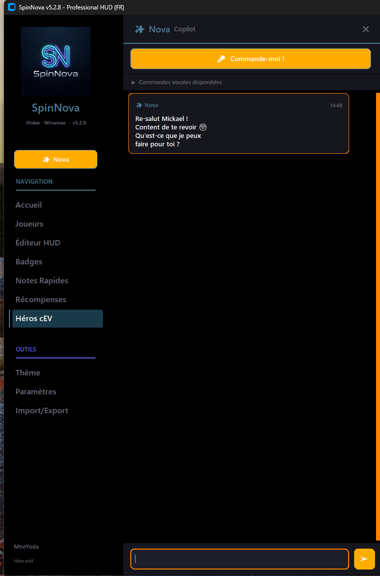Click the Re-salut Mickael ! message text

pos(162,118)
